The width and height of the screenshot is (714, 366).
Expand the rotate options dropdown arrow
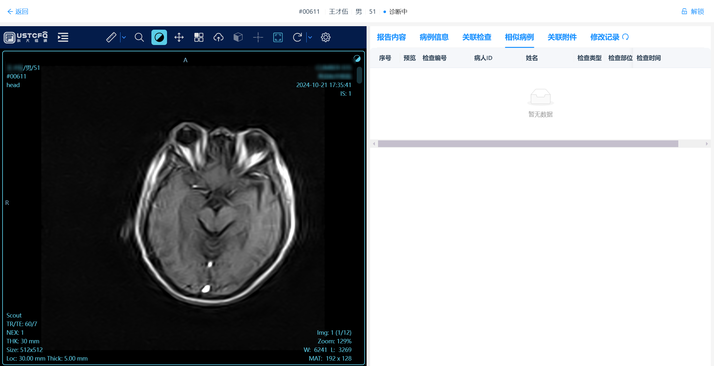(x=310, y=37)
